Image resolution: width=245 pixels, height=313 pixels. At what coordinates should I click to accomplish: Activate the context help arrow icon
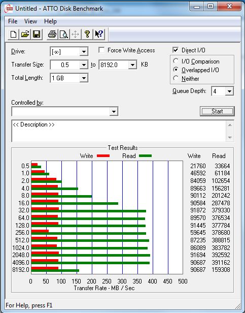[x=99, y=35]
